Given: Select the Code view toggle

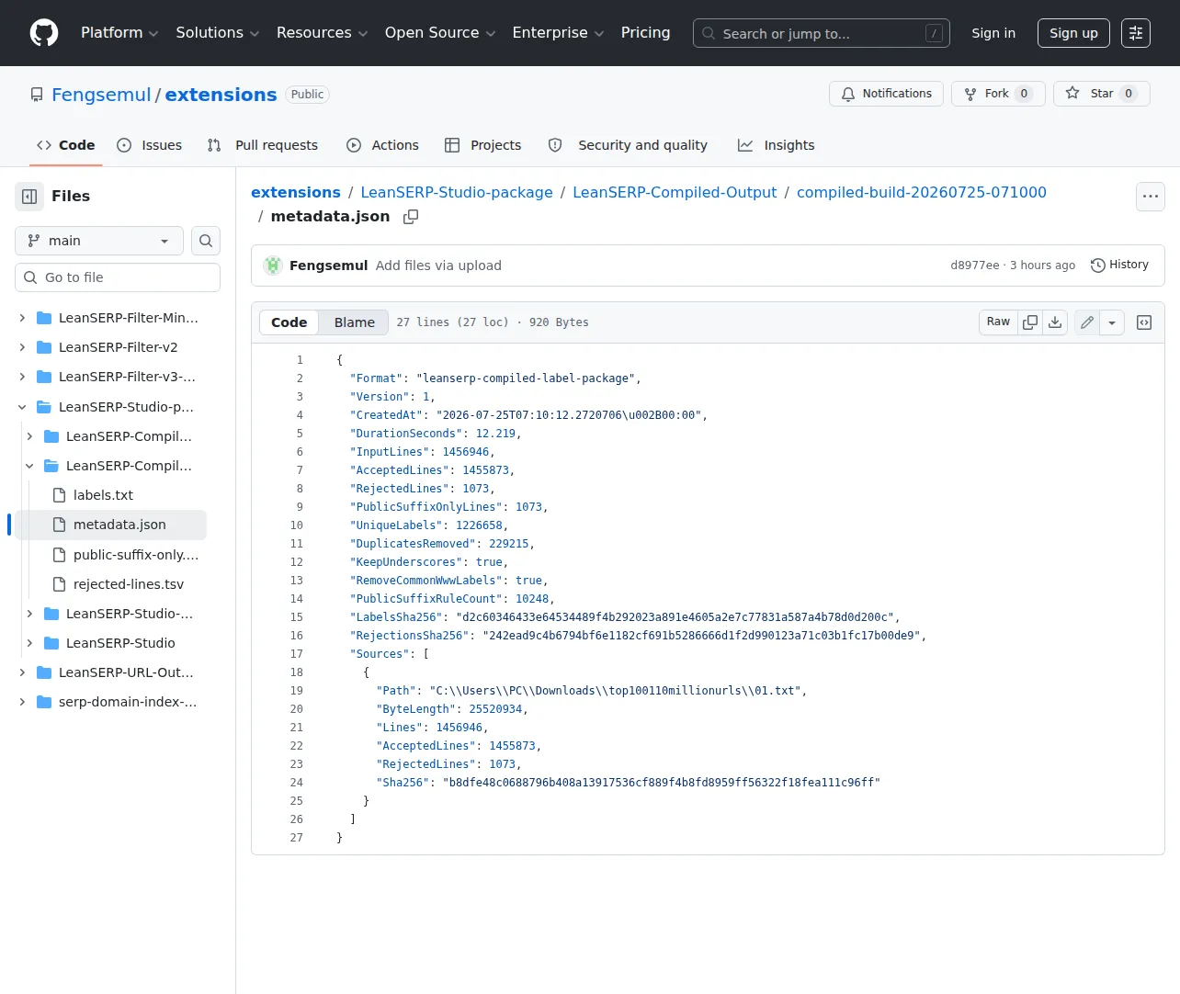Looking at the screenshot, I should (289, 322).
